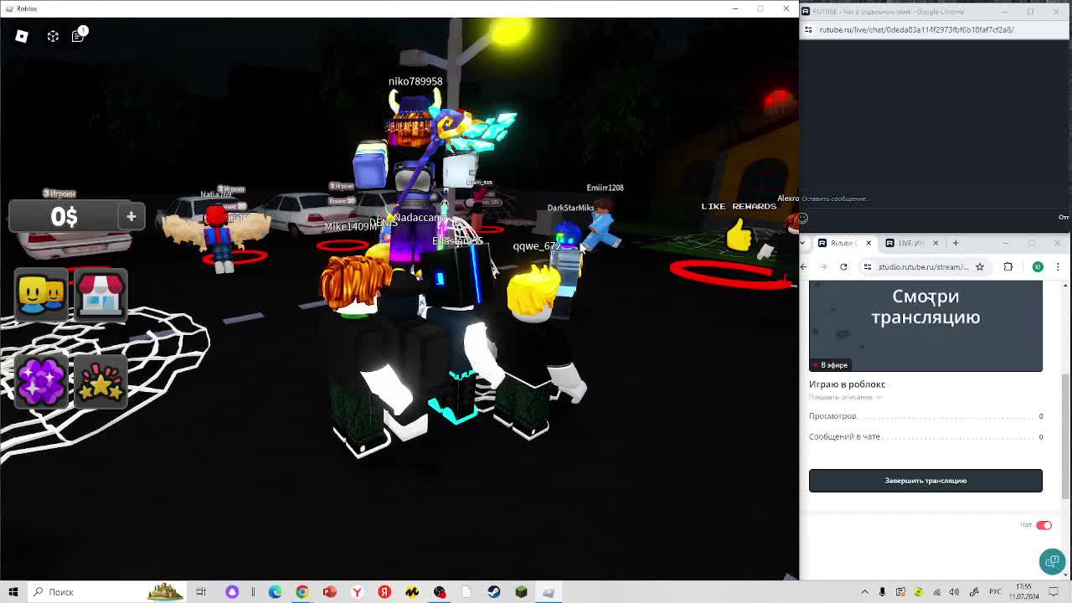
Task: Bookmark studio.rutube.ru page with star icon
Action: (980, 267)
